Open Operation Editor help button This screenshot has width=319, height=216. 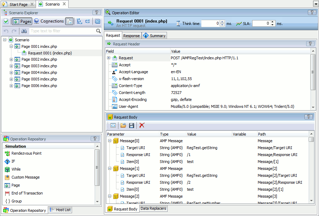pos(312,12)
